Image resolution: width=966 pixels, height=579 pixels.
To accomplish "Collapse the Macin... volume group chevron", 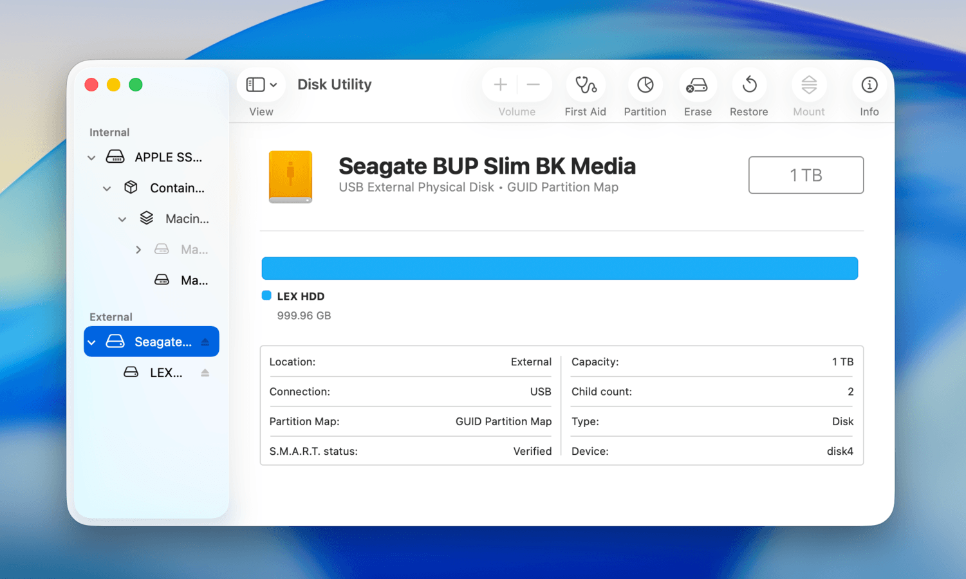I will 122,219.
